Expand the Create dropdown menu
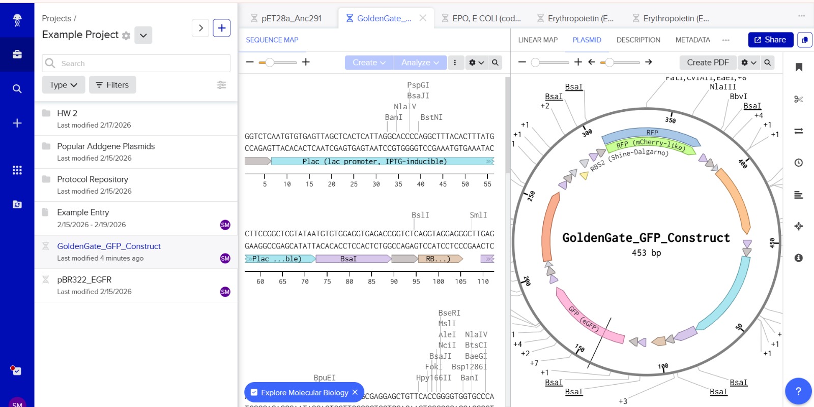The width and height of the screenshot is (814, 407). click(x=369, y=62)
